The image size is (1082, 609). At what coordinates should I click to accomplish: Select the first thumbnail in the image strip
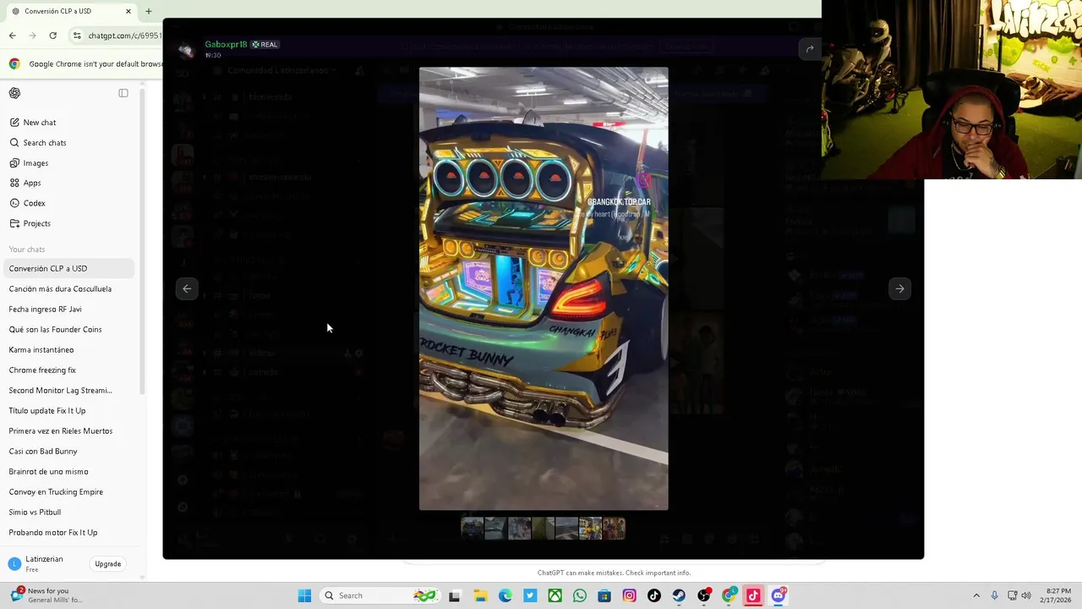pos(473,529)
